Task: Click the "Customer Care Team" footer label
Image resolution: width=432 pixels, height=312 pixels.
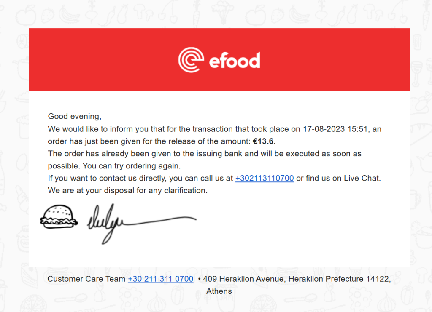Action: click(86, 279)
